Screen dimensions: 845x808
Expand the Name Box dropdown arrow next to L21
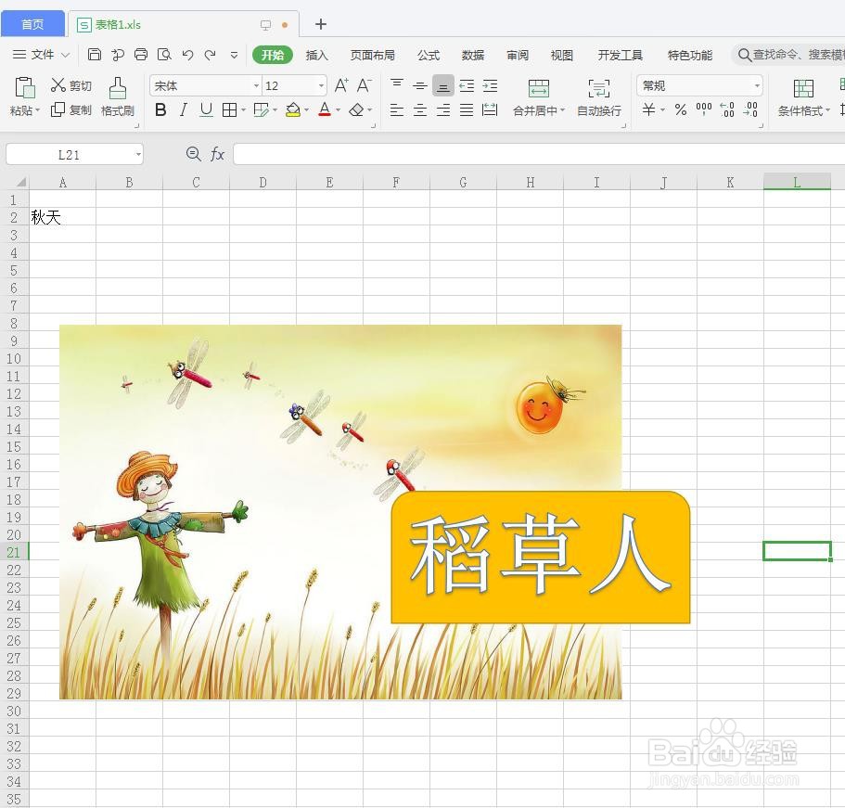click(x=138, y=155)
